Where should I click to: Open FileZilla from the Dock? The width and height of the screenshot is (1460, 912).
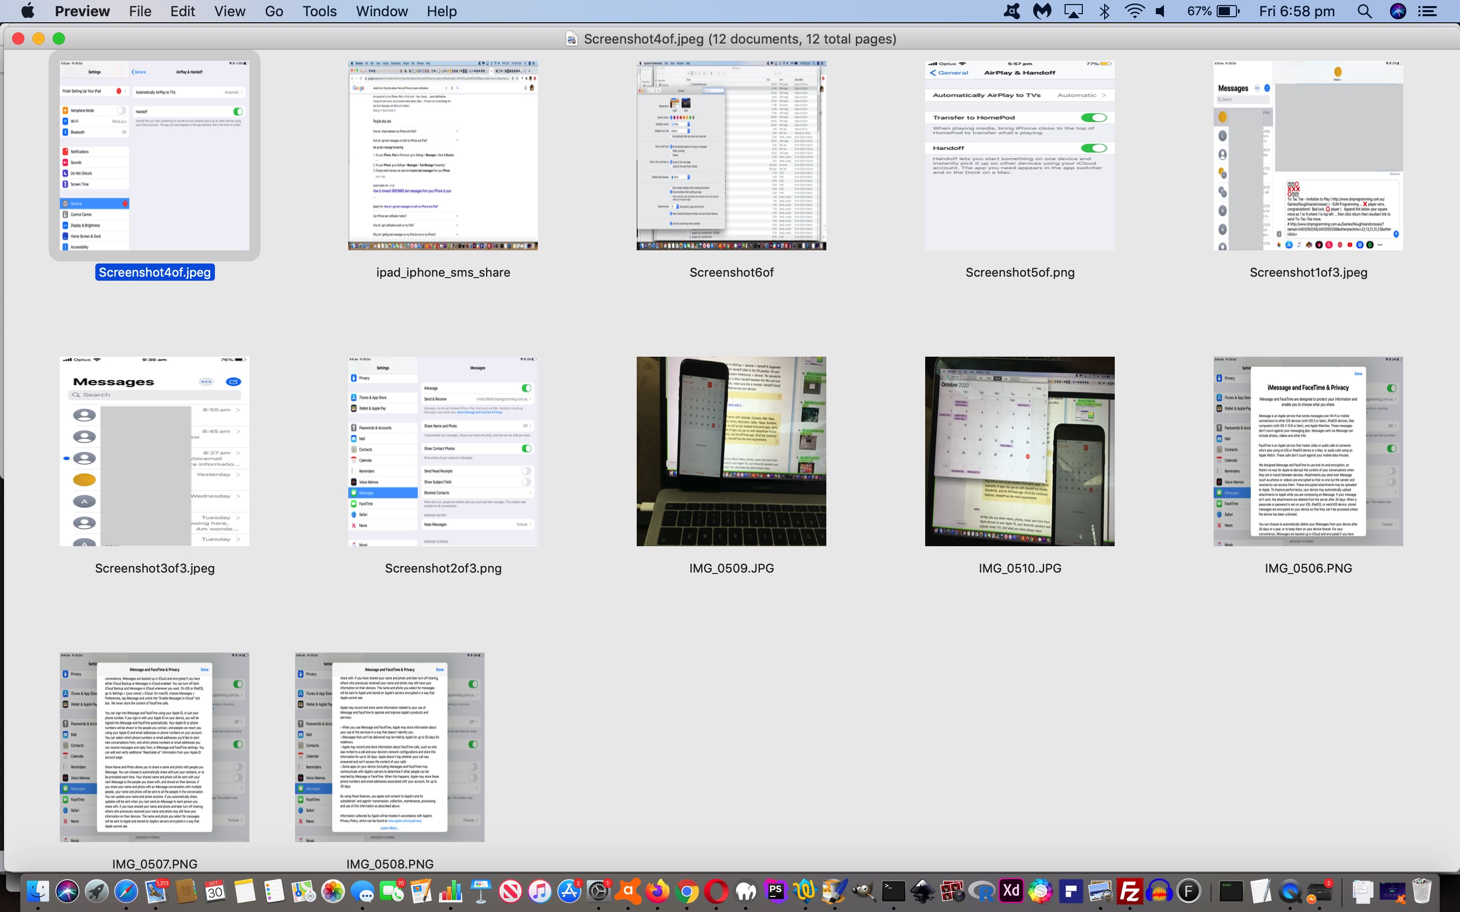(1129, 891)
